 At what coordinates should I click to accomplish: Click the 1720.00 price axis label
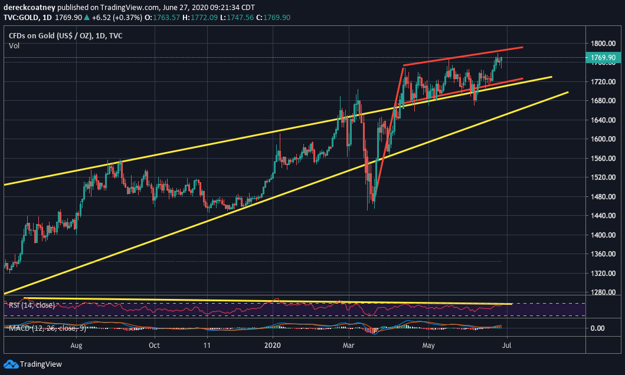[603, 81]
